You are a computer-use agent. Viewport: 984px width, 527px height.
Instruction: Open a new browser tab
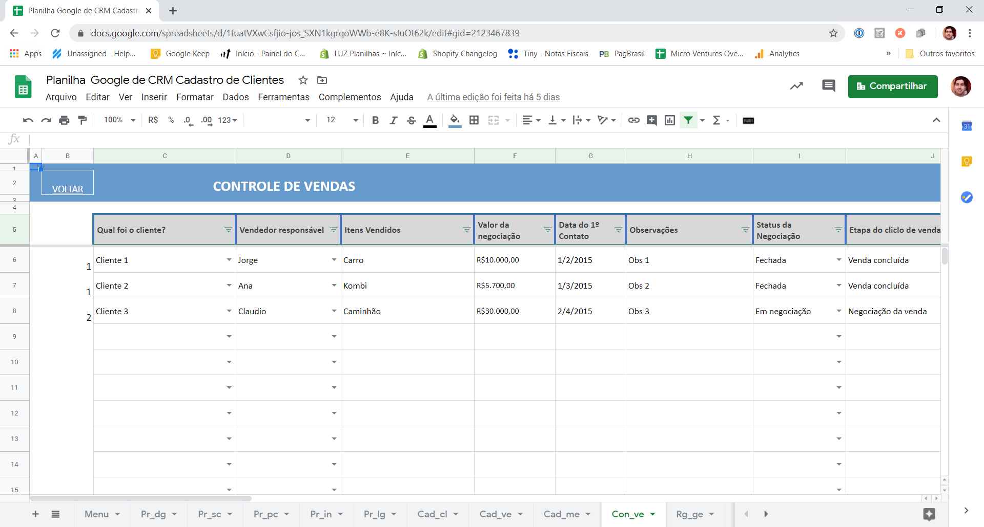(173, 11)
